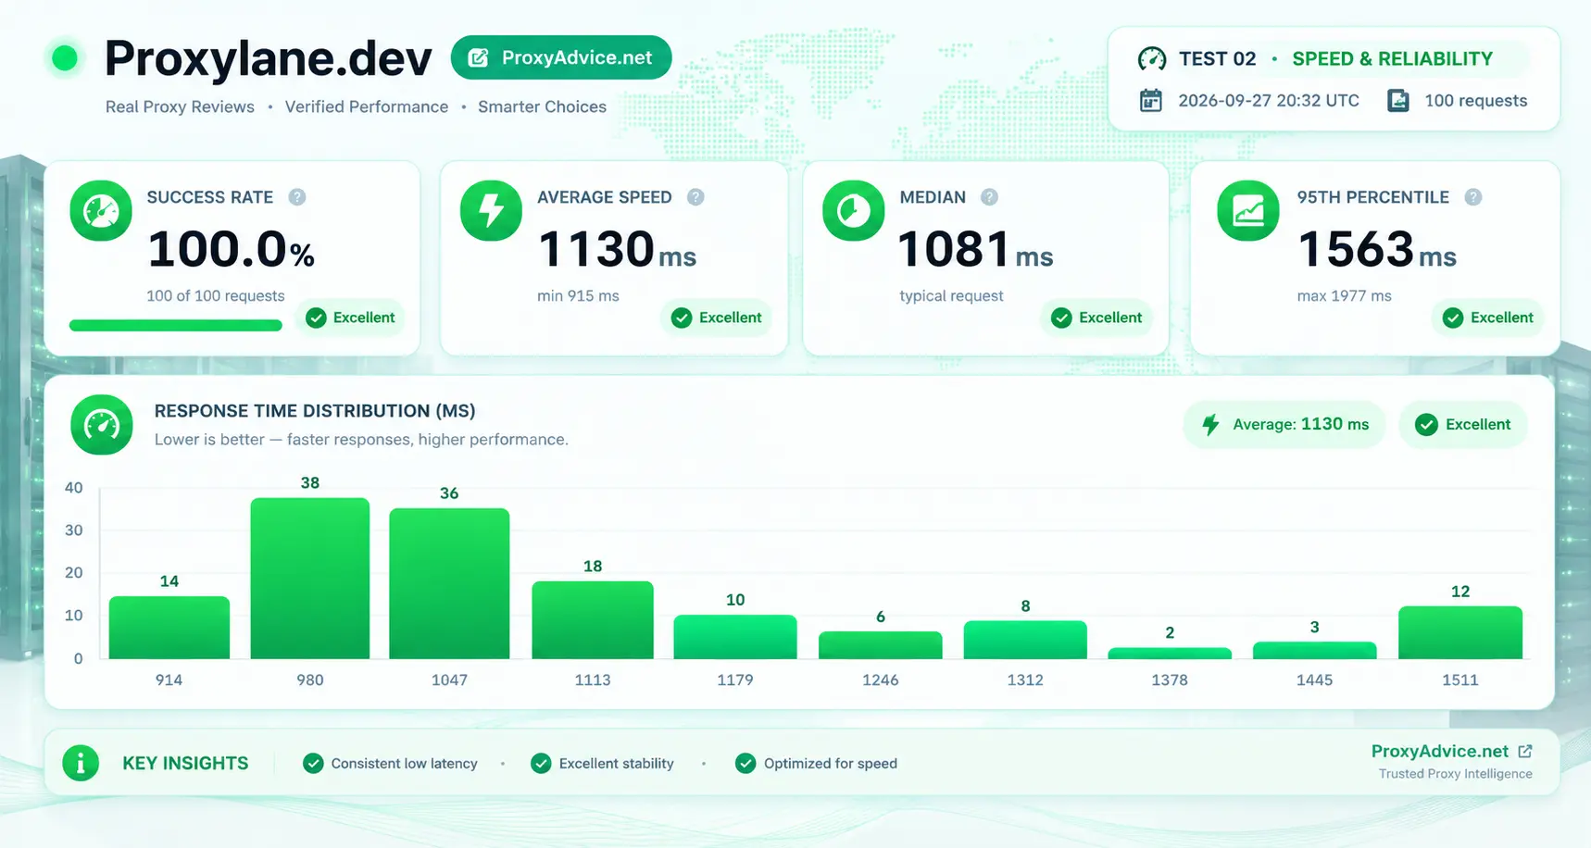This screenshot has width=1591, height=848.
Task: Click the histogram bar labeled 8 at 1312
Action: tap(1025, 640)
